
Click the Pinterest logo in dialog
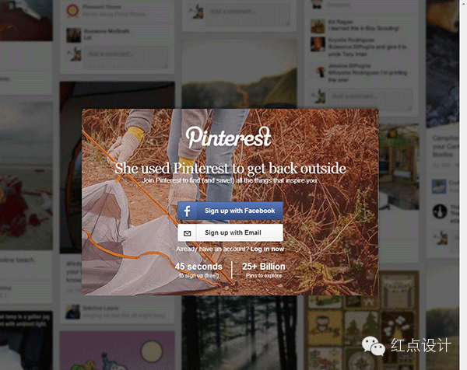[228, 137]
